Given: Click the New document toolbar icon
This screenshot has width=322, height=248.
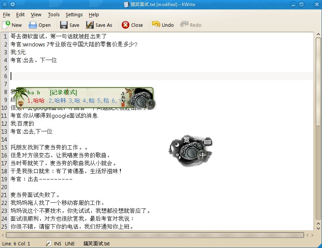Looking at the screenshot, I should [x=6, y=25].
